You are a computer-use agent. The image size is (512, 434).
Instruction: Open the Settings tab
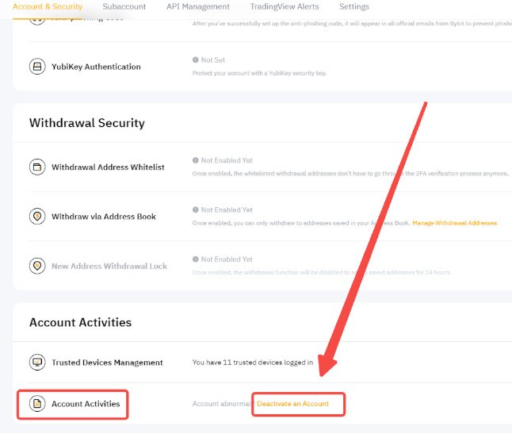[354, 6]
